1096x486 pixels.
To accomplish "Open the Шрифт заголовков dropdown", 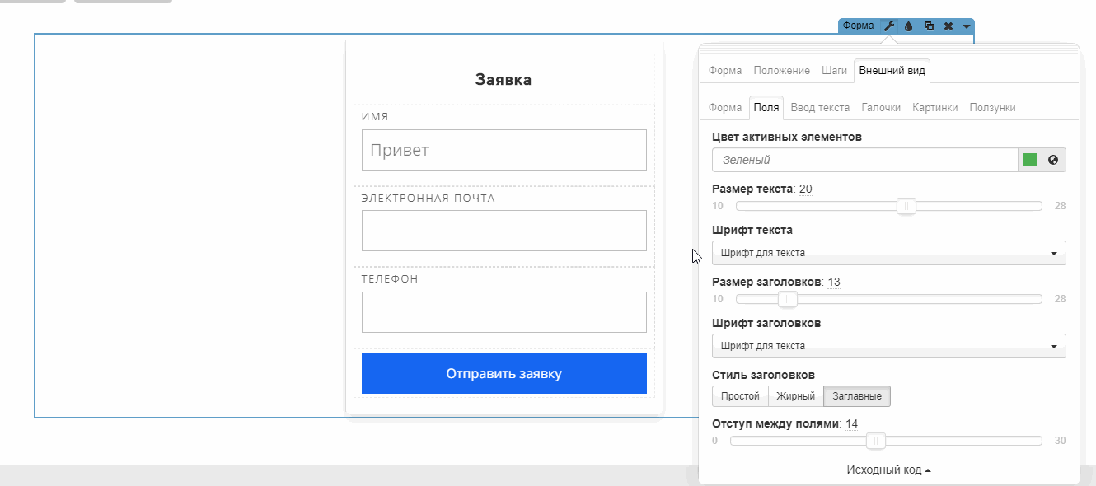I will (x=888, y=346).
